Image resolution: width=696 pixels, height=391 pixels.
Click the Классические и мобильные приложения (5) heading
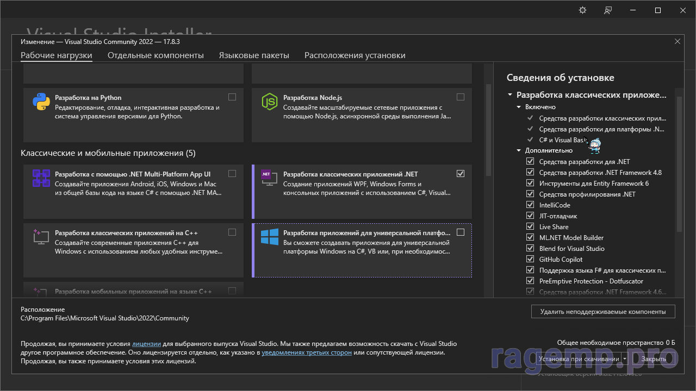click(108, 153)
